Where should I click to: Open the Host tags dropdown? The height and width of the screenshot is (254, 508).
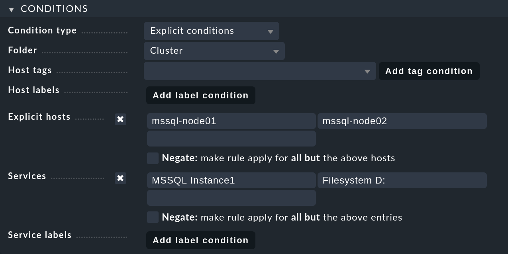[x=260, y=71]
